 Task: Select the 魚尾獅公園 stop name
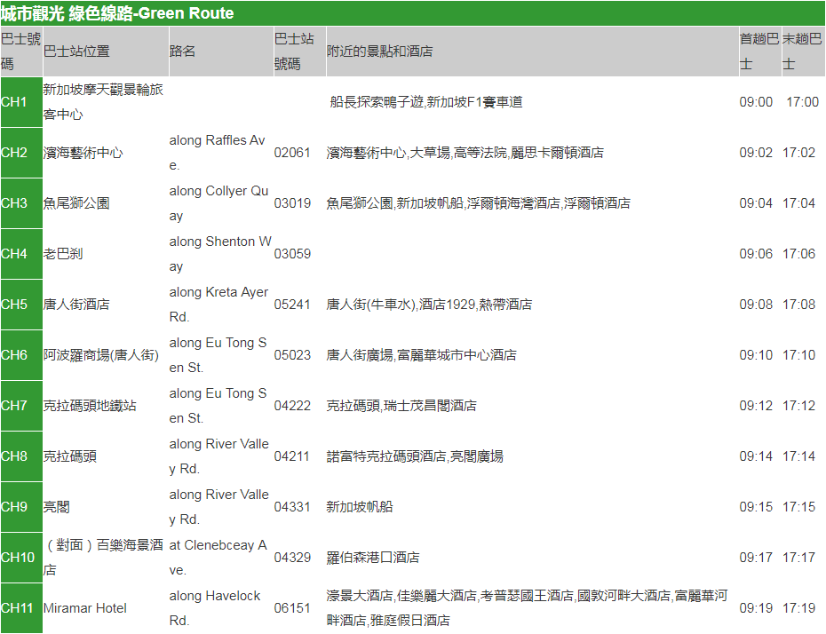tap(76, 203)
